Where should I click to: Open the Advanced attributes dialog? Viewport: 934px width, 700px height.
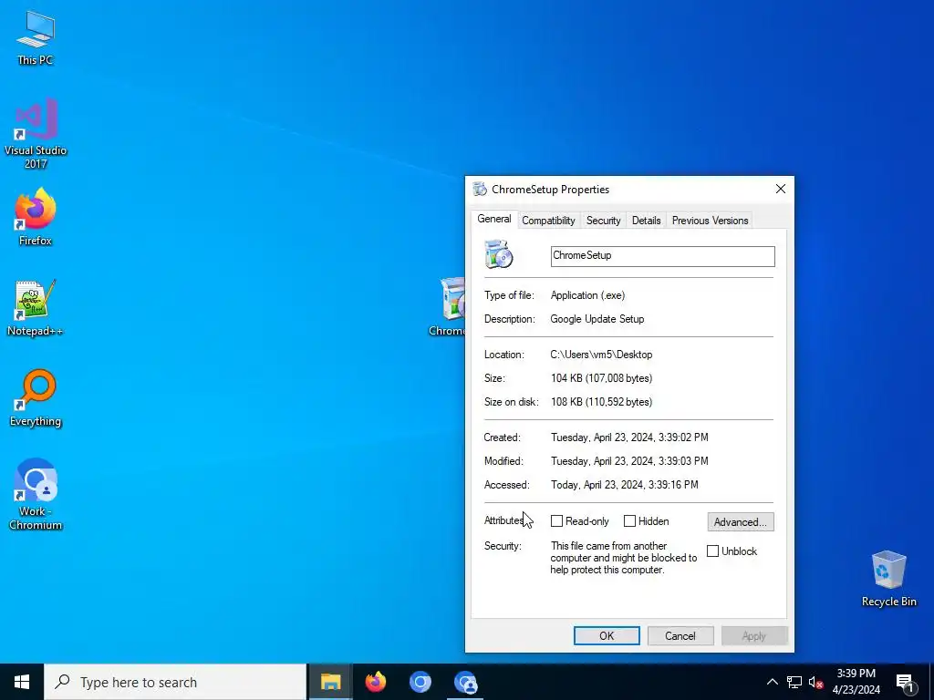pyautogui.click(x=741, y=521)
